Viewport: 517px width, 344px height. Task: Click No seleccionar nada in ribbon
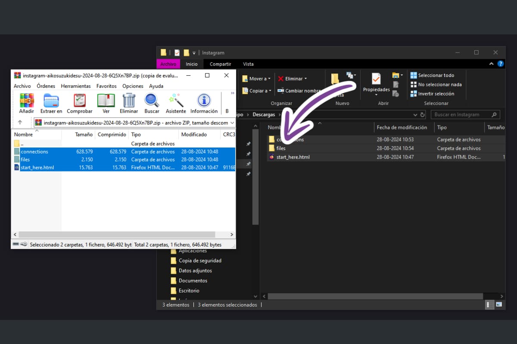pyautogui.click(x=436, y=85)
